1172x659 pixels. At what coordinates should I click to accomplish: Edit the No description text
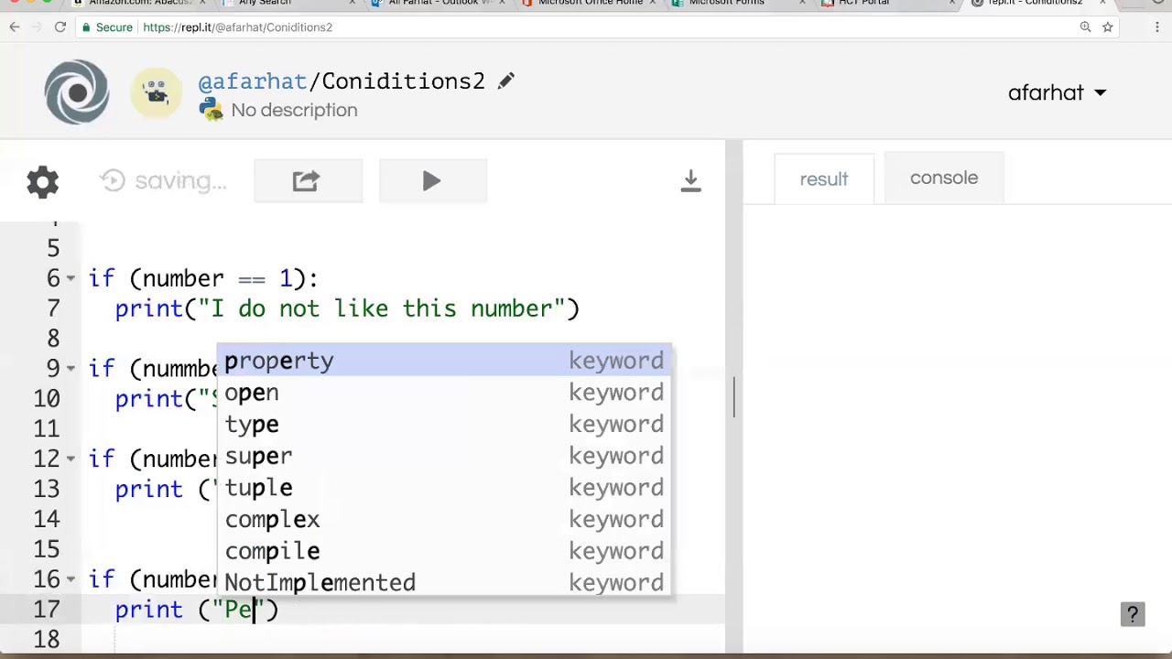(x=294, y=110)
